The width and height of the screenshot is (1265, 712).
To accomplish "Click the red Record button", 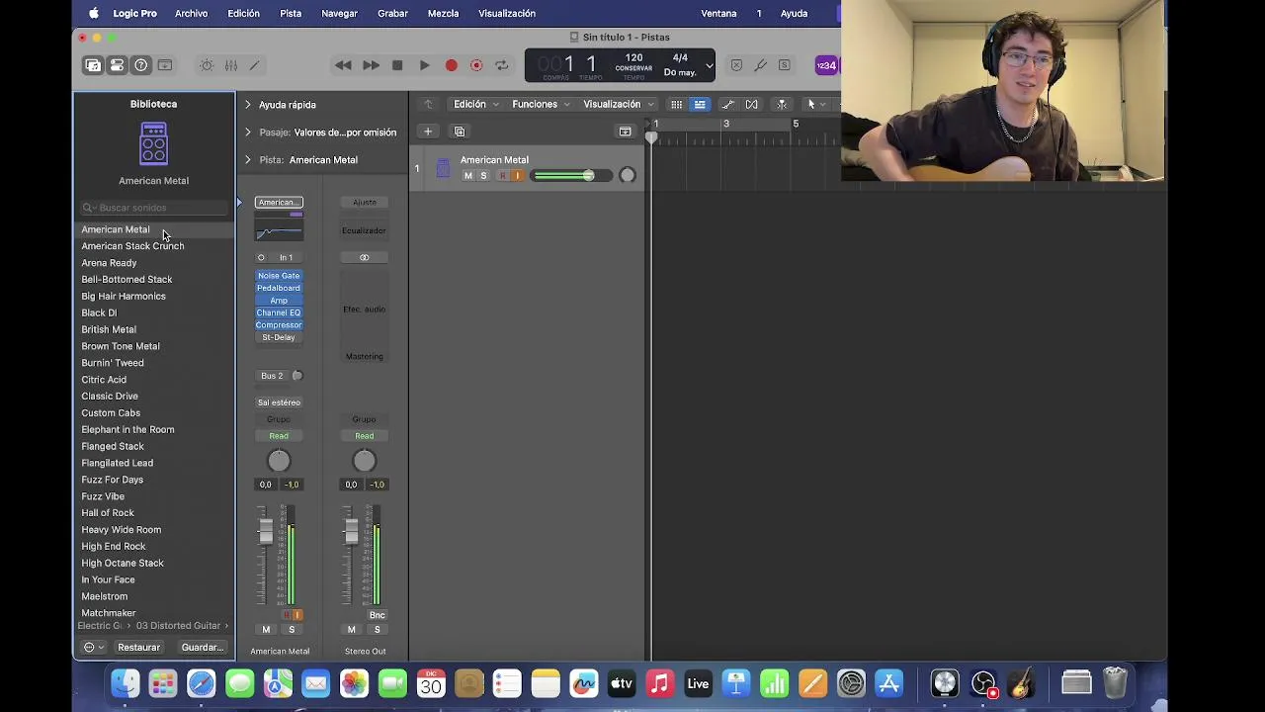I will tap(451, 65).
